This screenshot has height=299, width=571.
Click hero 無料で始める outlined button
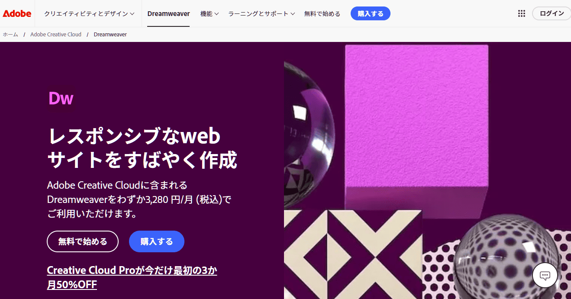[83, 241]
